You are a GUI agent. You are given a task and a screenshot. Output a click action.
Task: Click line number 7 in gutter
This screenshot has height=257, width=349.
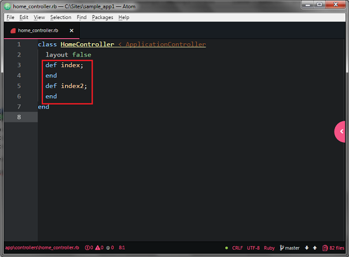click(x=19, y=107)
